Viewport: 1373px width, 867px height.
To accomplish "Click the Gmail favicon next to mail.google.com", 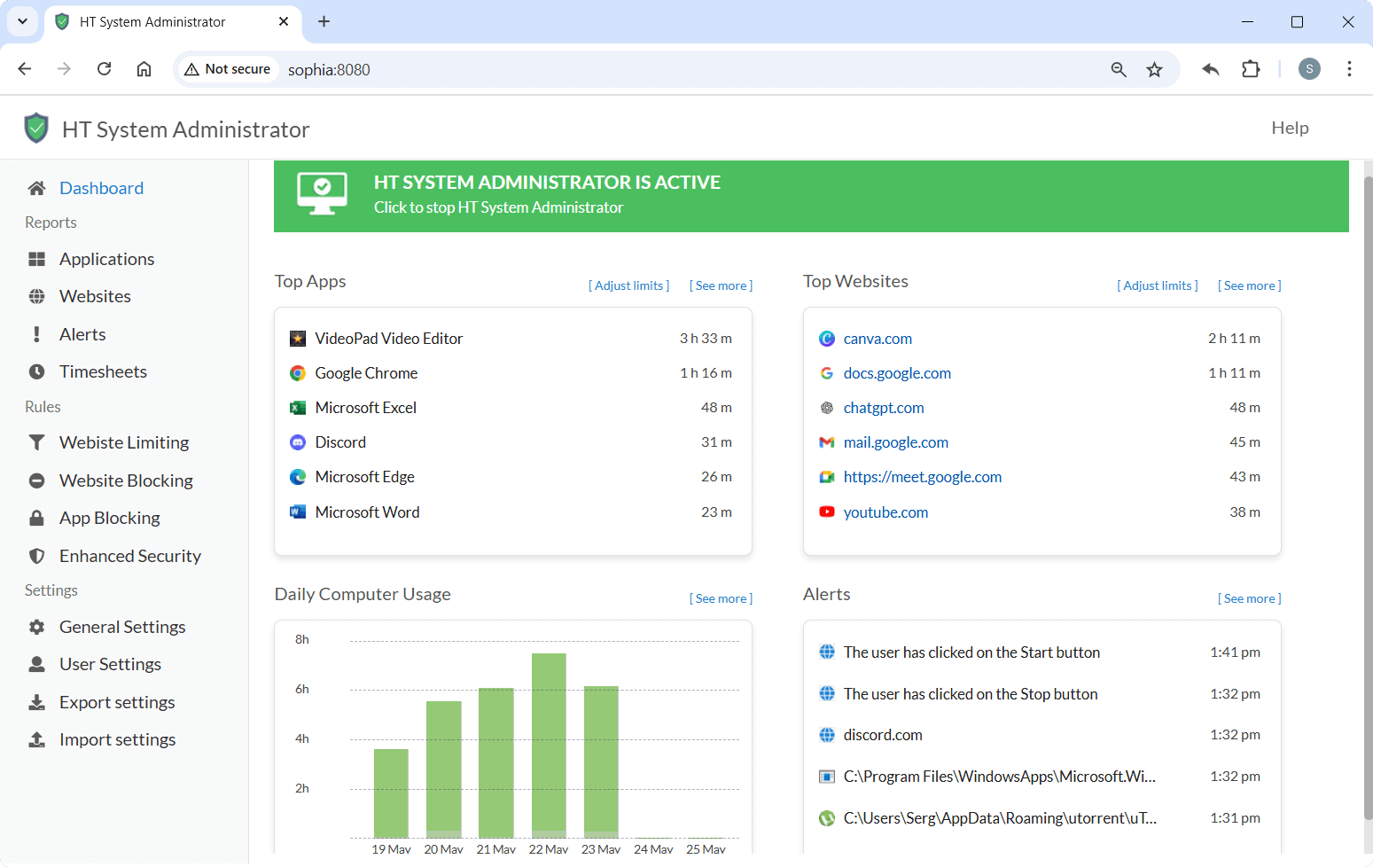I will click(x=827, y=442).
